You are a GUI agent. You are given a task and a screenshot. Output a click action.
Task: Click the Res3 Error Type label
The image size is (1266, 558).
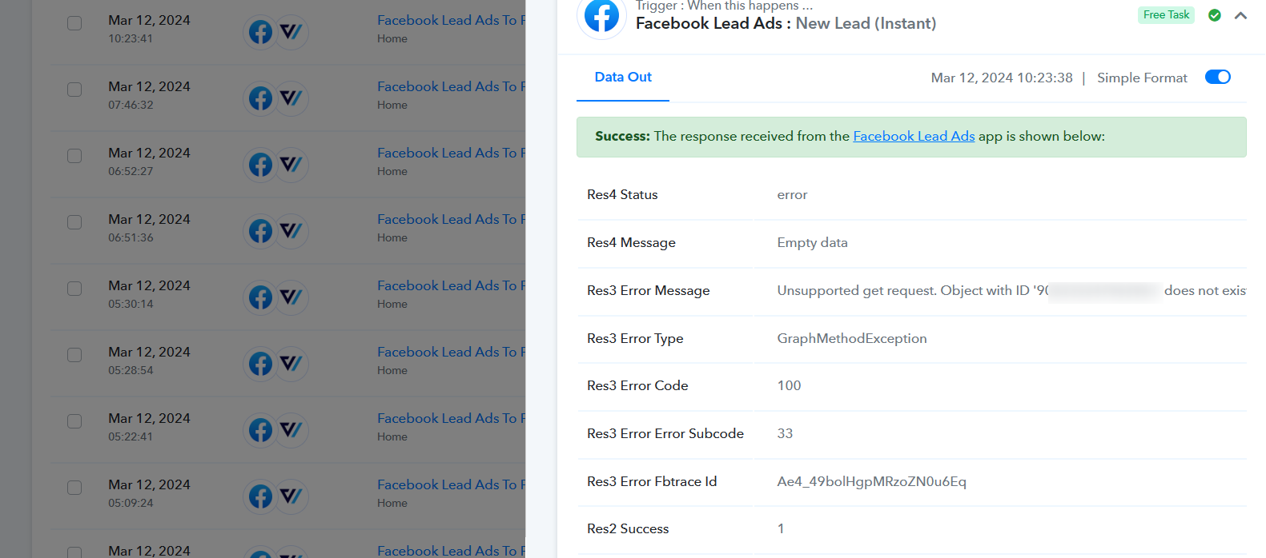[x=635, y=339]
